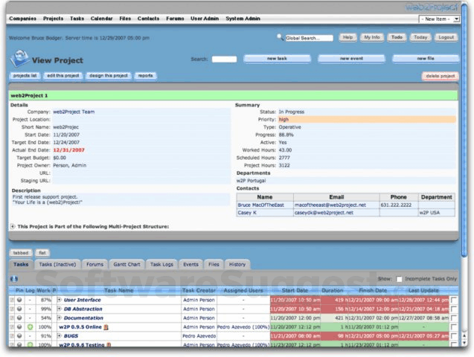Switch to the Gantt Chart tab
Image resolution: width=474 pixels, height=357 pixels.
pyautogui.click(x=126, y=264)
